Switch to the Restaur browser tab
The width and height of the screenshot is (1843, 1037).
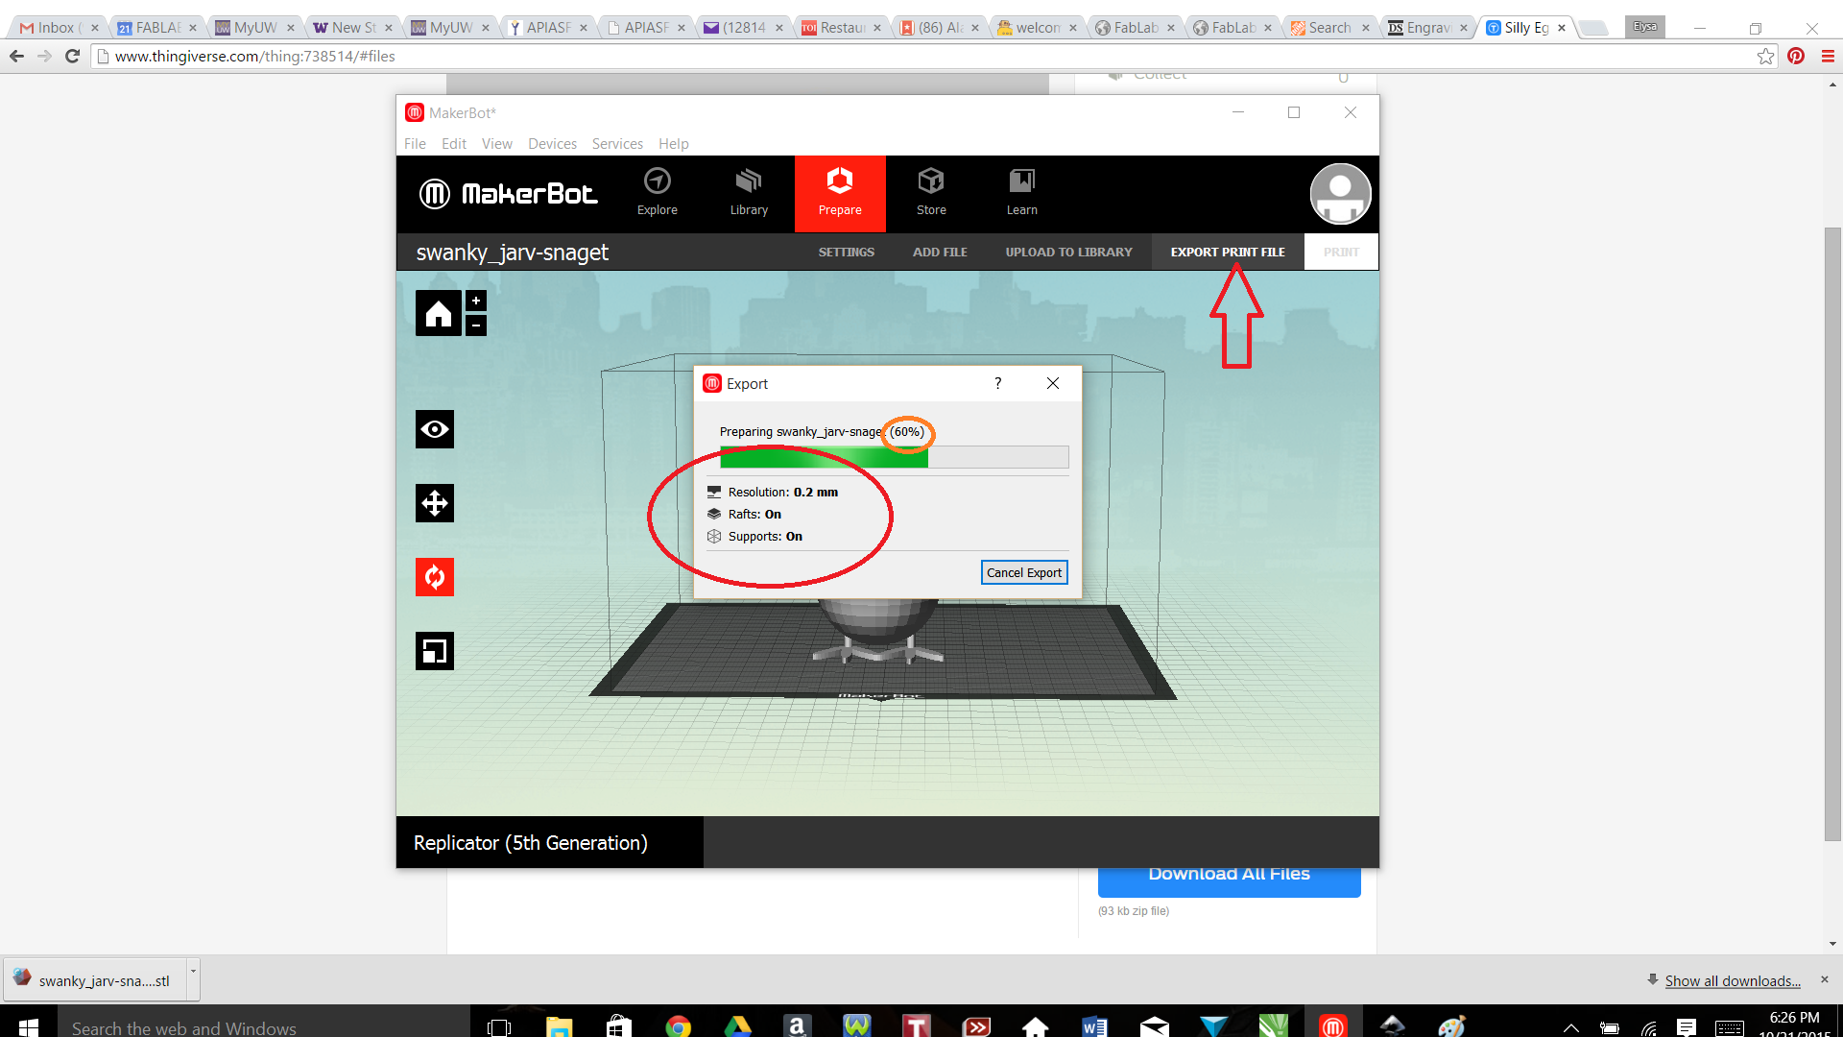click(x=841, y=28)
